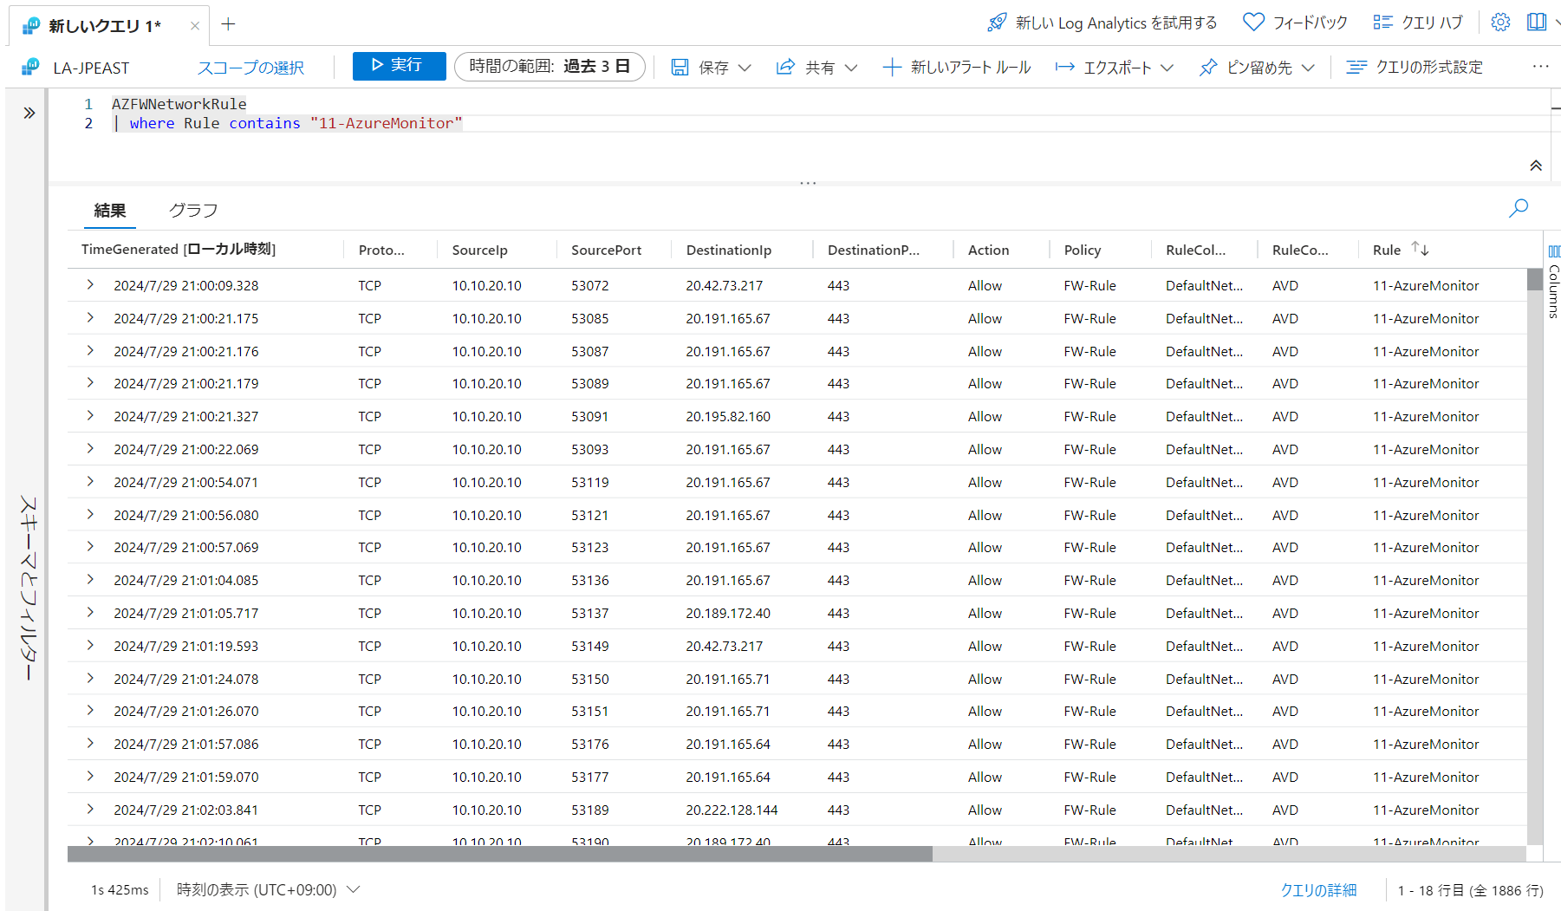The height and width of the screenshot is (911, 1561).
Task: Click クエリの形式設定 format query icon
Action: tap(1356, 67)
